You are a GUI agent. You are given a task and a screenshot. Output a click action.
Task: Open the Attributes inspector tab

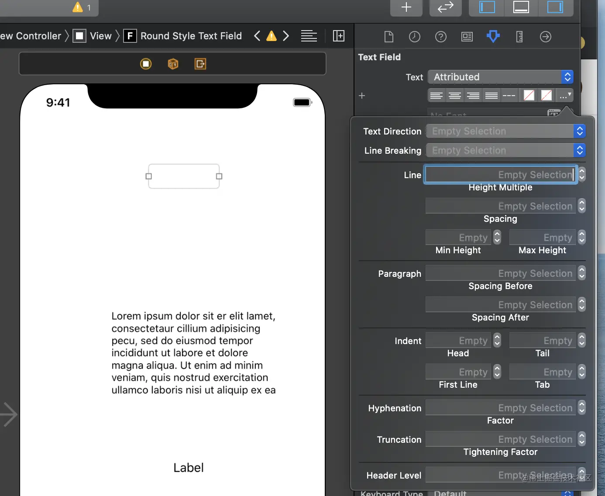pos(493,36)
